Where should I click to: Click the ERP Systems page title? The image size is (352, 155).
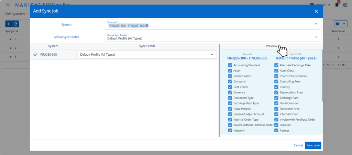[x=15, y=14]
